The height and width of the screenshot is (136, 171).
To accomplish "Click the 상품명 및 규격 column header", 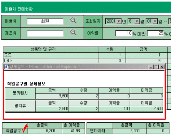I will pos(51,50).
